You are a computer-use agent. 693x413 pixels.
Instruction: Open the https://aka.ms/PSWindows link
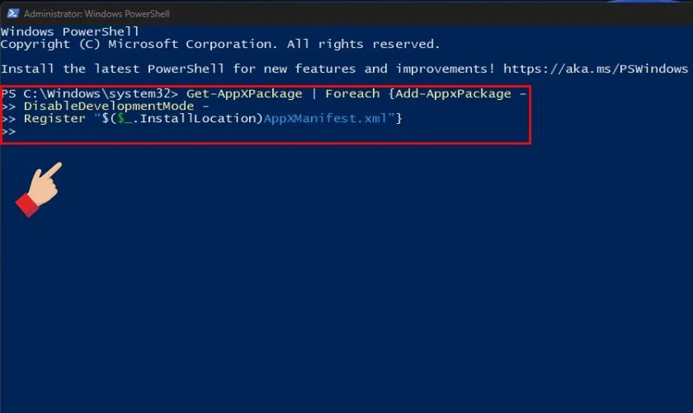[x=596, y=69]
